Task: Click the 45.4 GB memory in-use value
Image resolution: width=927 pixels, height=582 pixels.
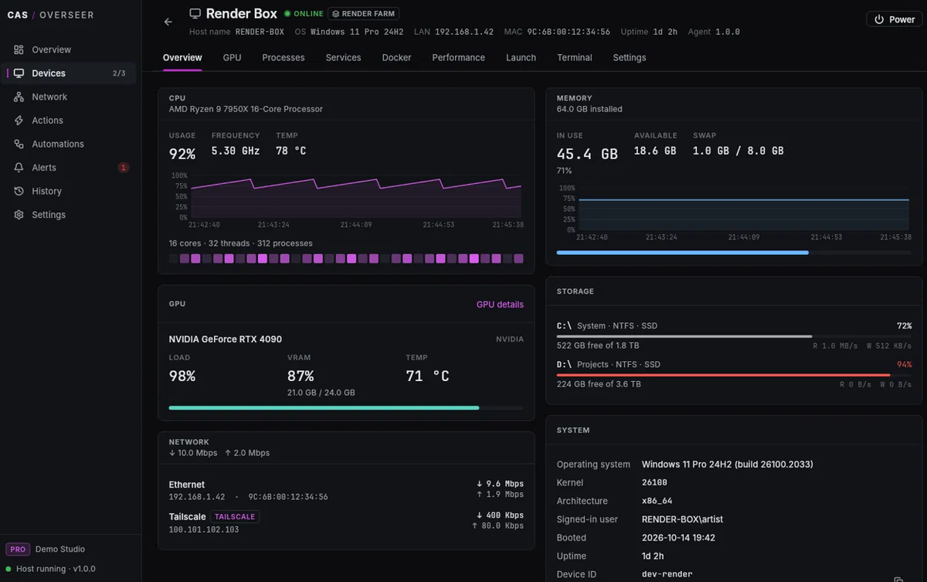Action: (x=587, y=154)
